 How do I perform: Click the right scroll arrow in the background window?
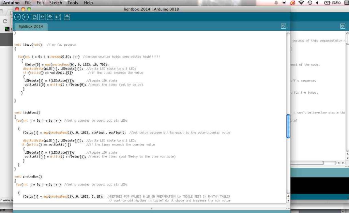tap(343, 163)
